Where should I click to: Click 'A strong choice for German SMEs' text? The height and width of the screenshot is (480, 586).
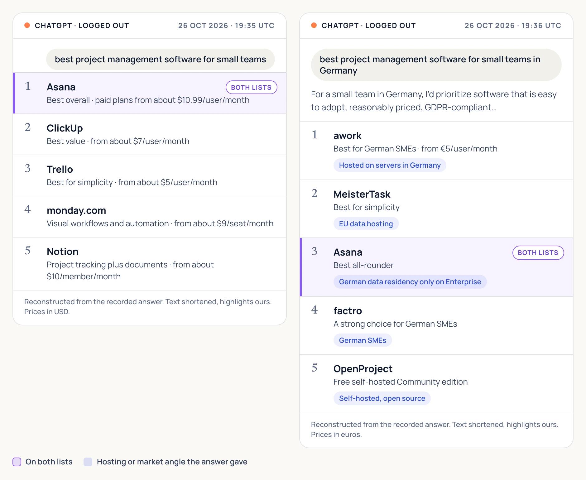395,324
